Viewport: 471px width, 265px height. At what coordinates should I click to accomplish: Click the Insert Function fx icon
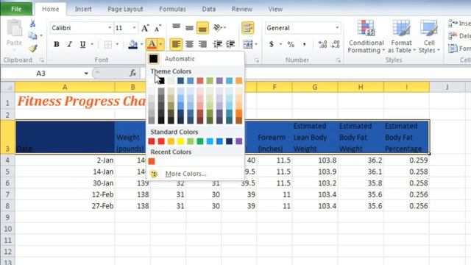coord(132,73)
